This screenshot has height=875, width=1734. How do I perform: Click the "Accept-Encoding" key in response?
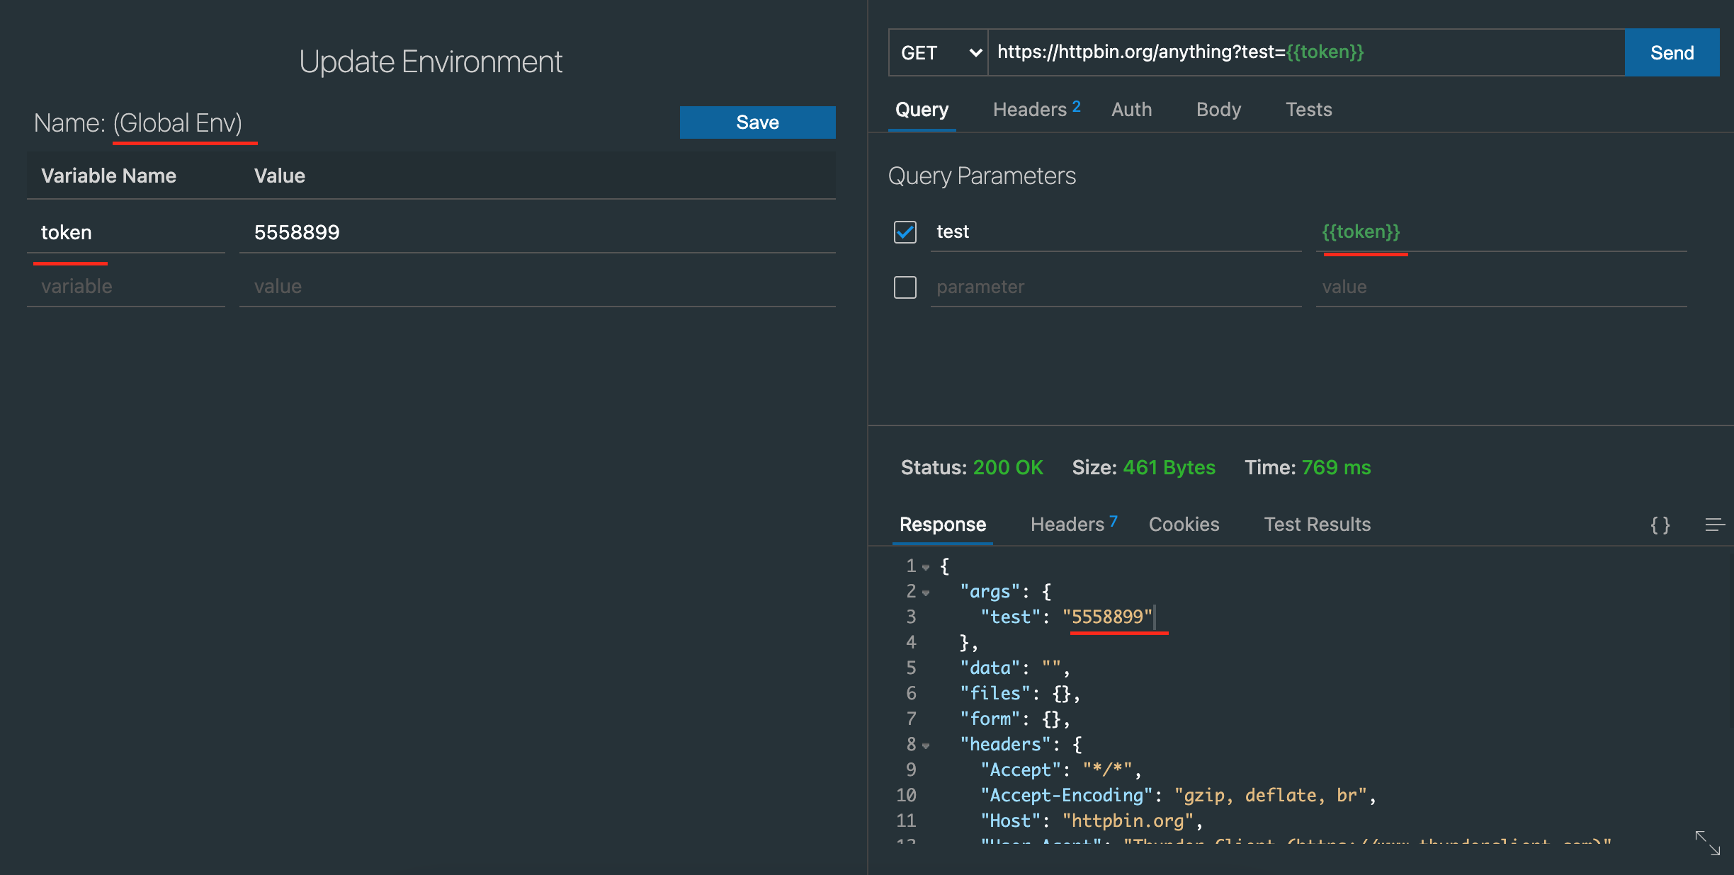(x=1067, y=796)
